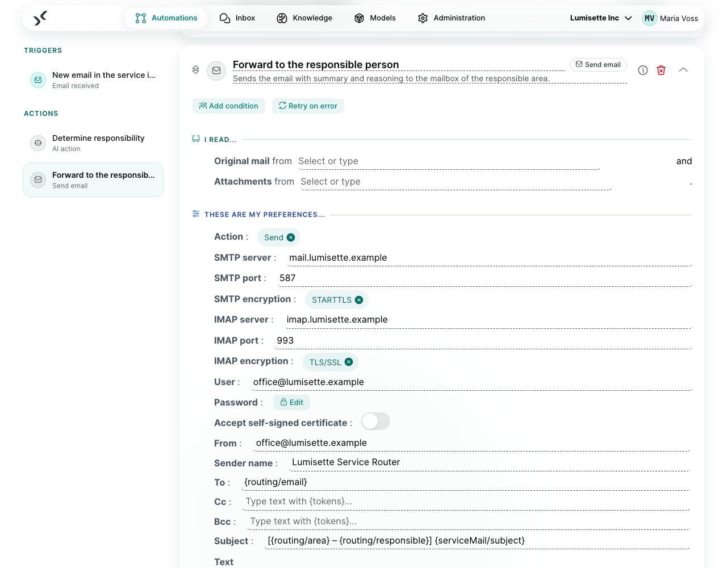Toggle Accept self-signed certificate switch
Viewport: 727px width, 568px height.
[x=375, y=421]
